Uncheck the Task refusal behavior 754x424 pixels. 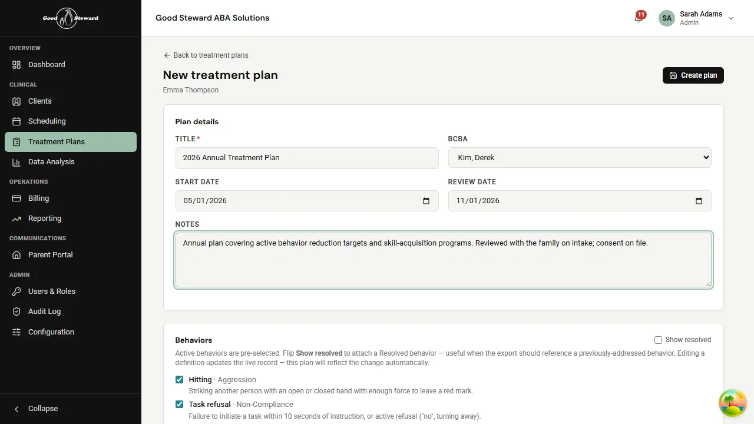tap(179, 404)
